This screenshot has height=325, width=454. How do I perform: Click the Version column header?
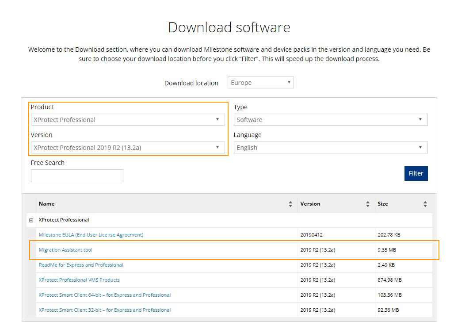[x=309, y=204]
